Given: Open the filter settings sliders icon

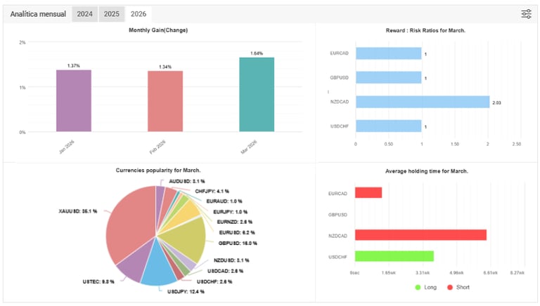Looking at the screenshot, I should pos(526,14).
